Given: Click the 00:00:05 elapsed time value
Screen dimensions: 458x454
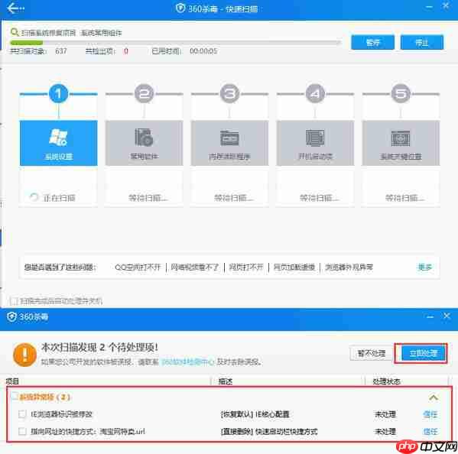Looking at the screenshot, I should [x=203, y=51].
